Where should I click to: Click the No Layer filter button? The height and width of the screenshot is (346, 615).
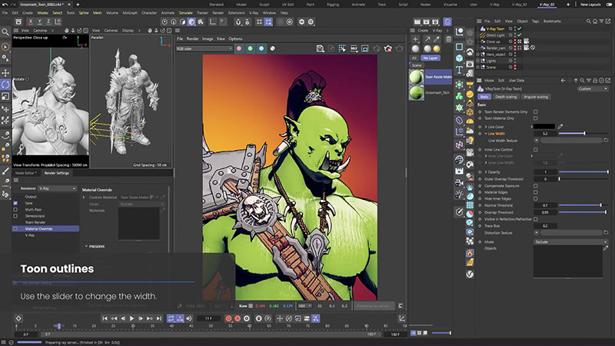click(430, 58)
